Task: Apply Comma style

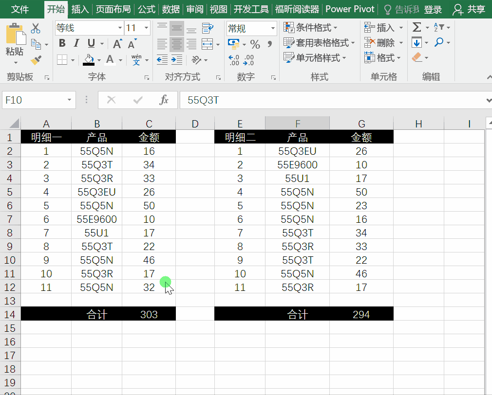Action: [x=269, y=44]
